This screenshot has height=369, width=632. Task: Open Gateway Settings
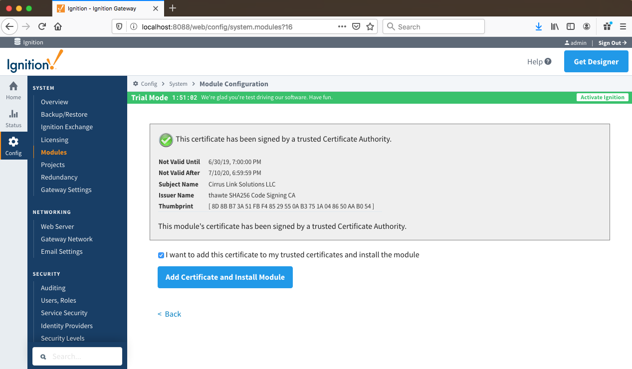(x=66, y=189)
